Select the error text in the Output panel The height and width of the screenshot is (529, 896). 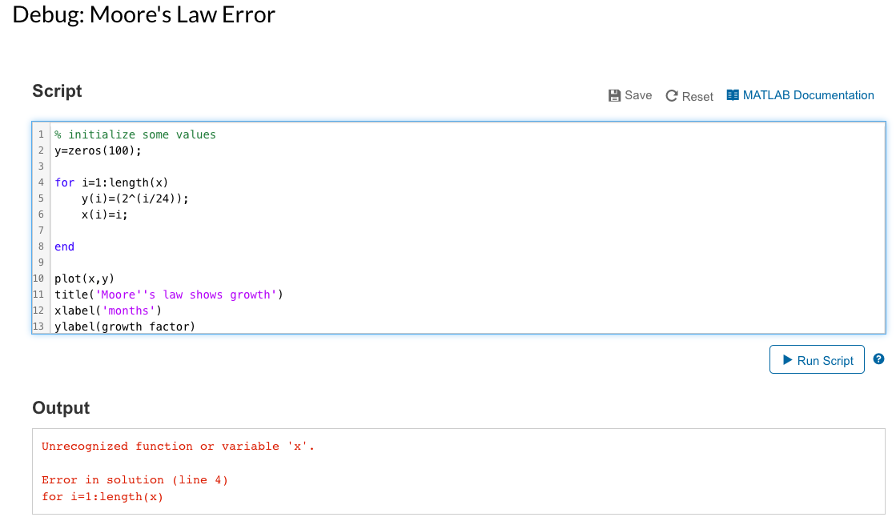coord(176,446)
